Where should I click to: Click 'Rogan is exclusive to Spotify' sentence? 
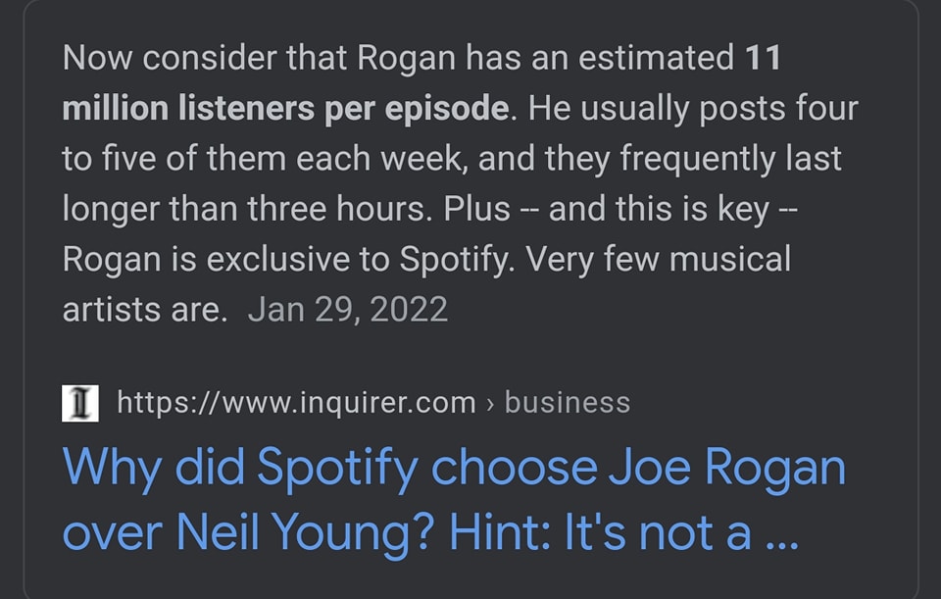pos(288,260)
